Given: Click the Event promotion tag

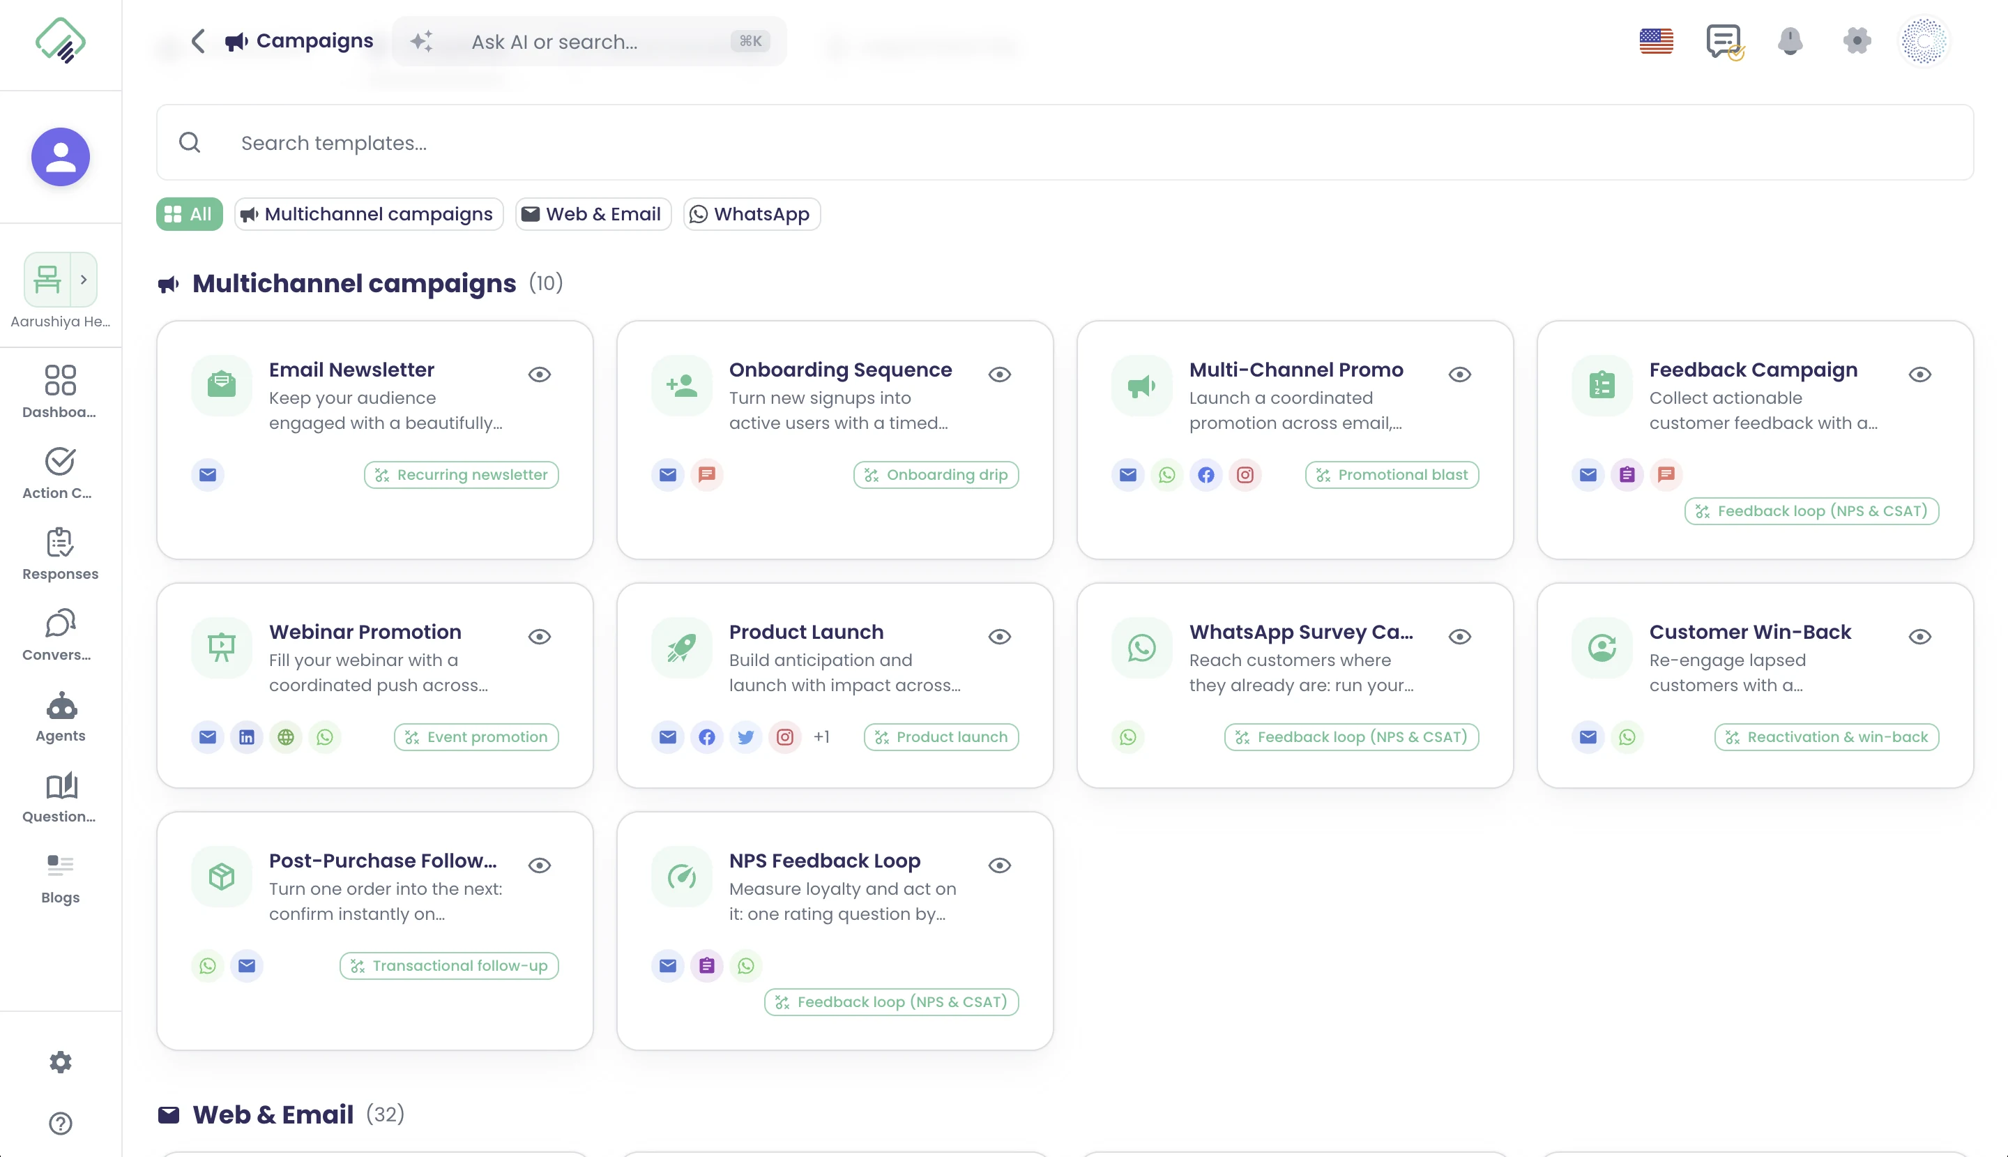Looking at the screenshot, I should [x=477, y=736].
